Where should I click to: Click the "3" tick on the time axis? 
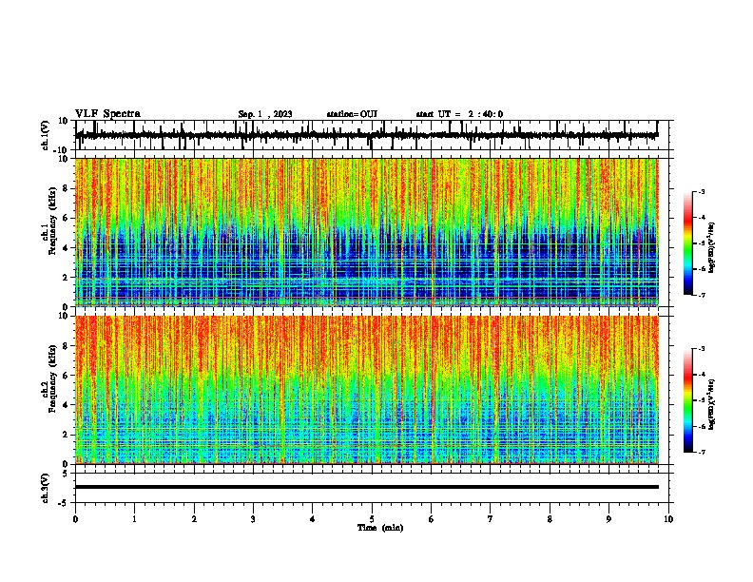pyautogui.click(x=253, y=519)
